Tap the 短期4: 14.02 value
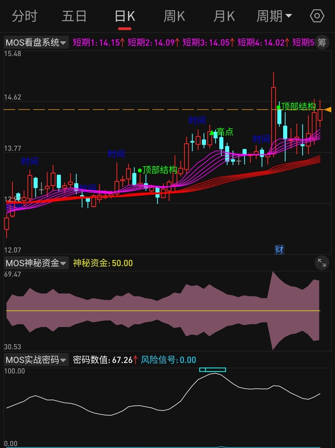The width and height of the screenshot is (335, 448). pos(263,43)
